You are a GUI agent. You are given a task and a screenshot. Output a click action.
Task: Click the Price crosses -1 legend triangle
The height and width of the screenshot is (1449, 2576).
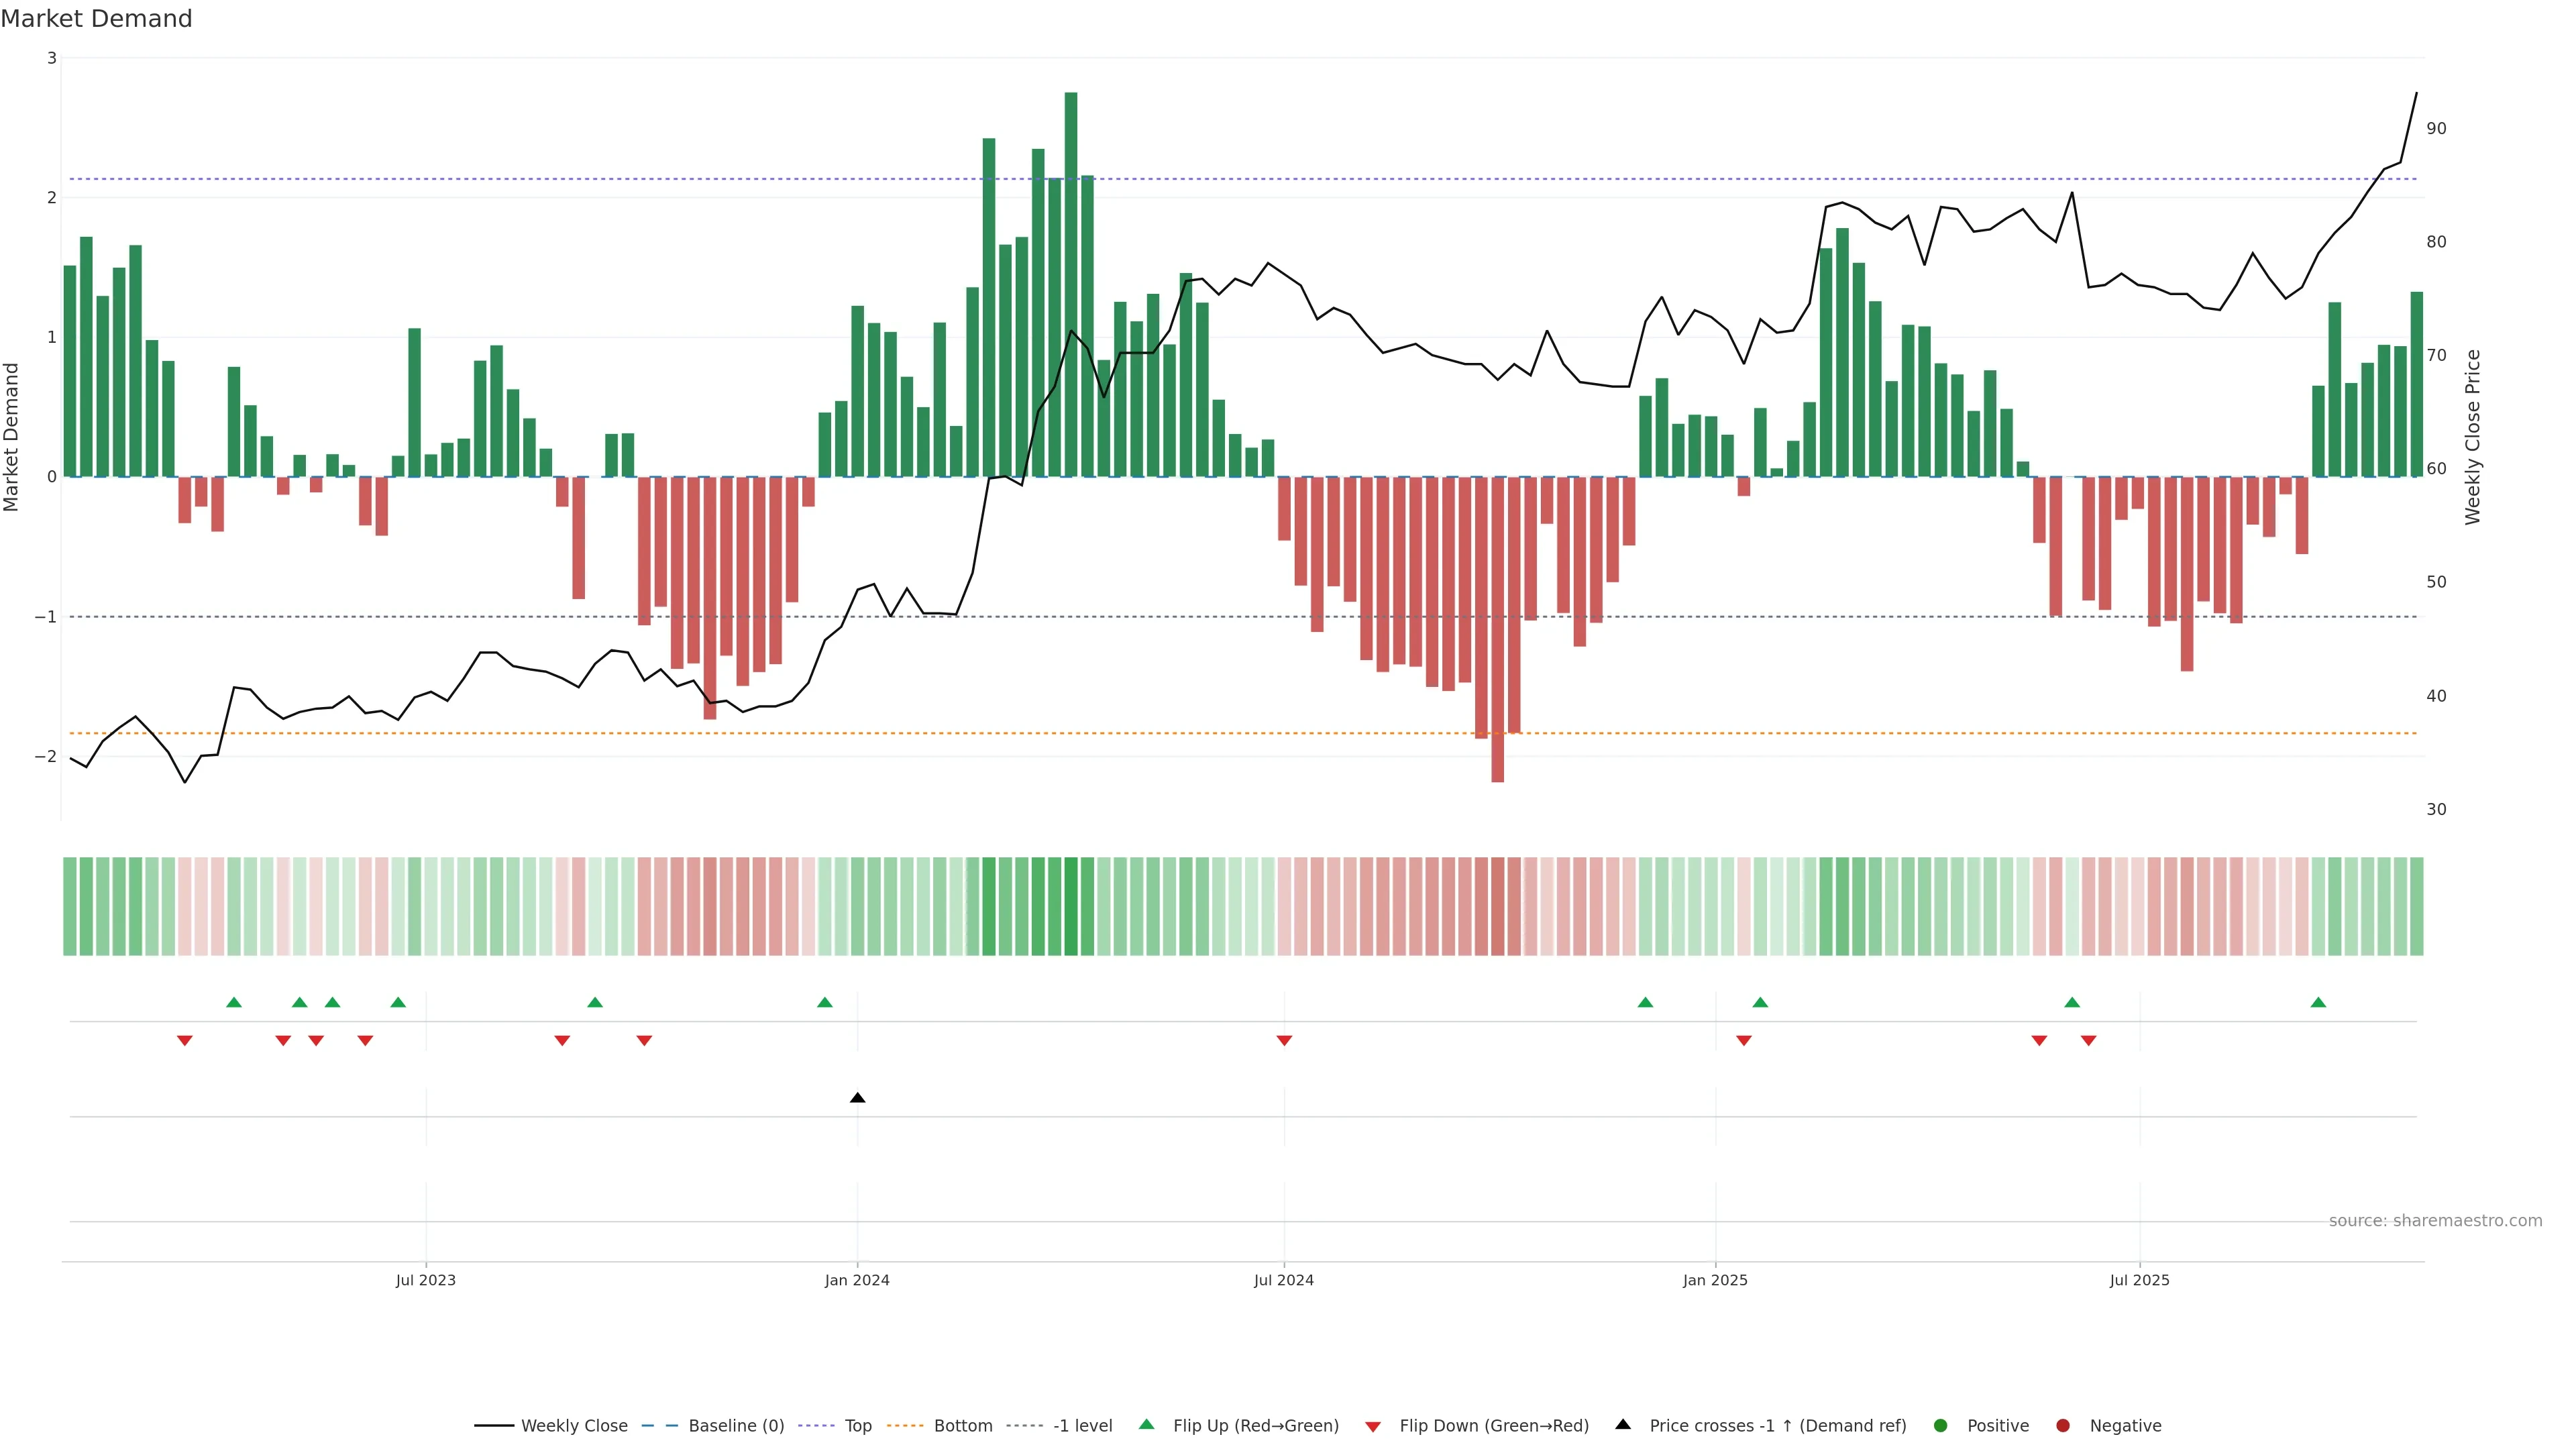coord(1623,1424)
